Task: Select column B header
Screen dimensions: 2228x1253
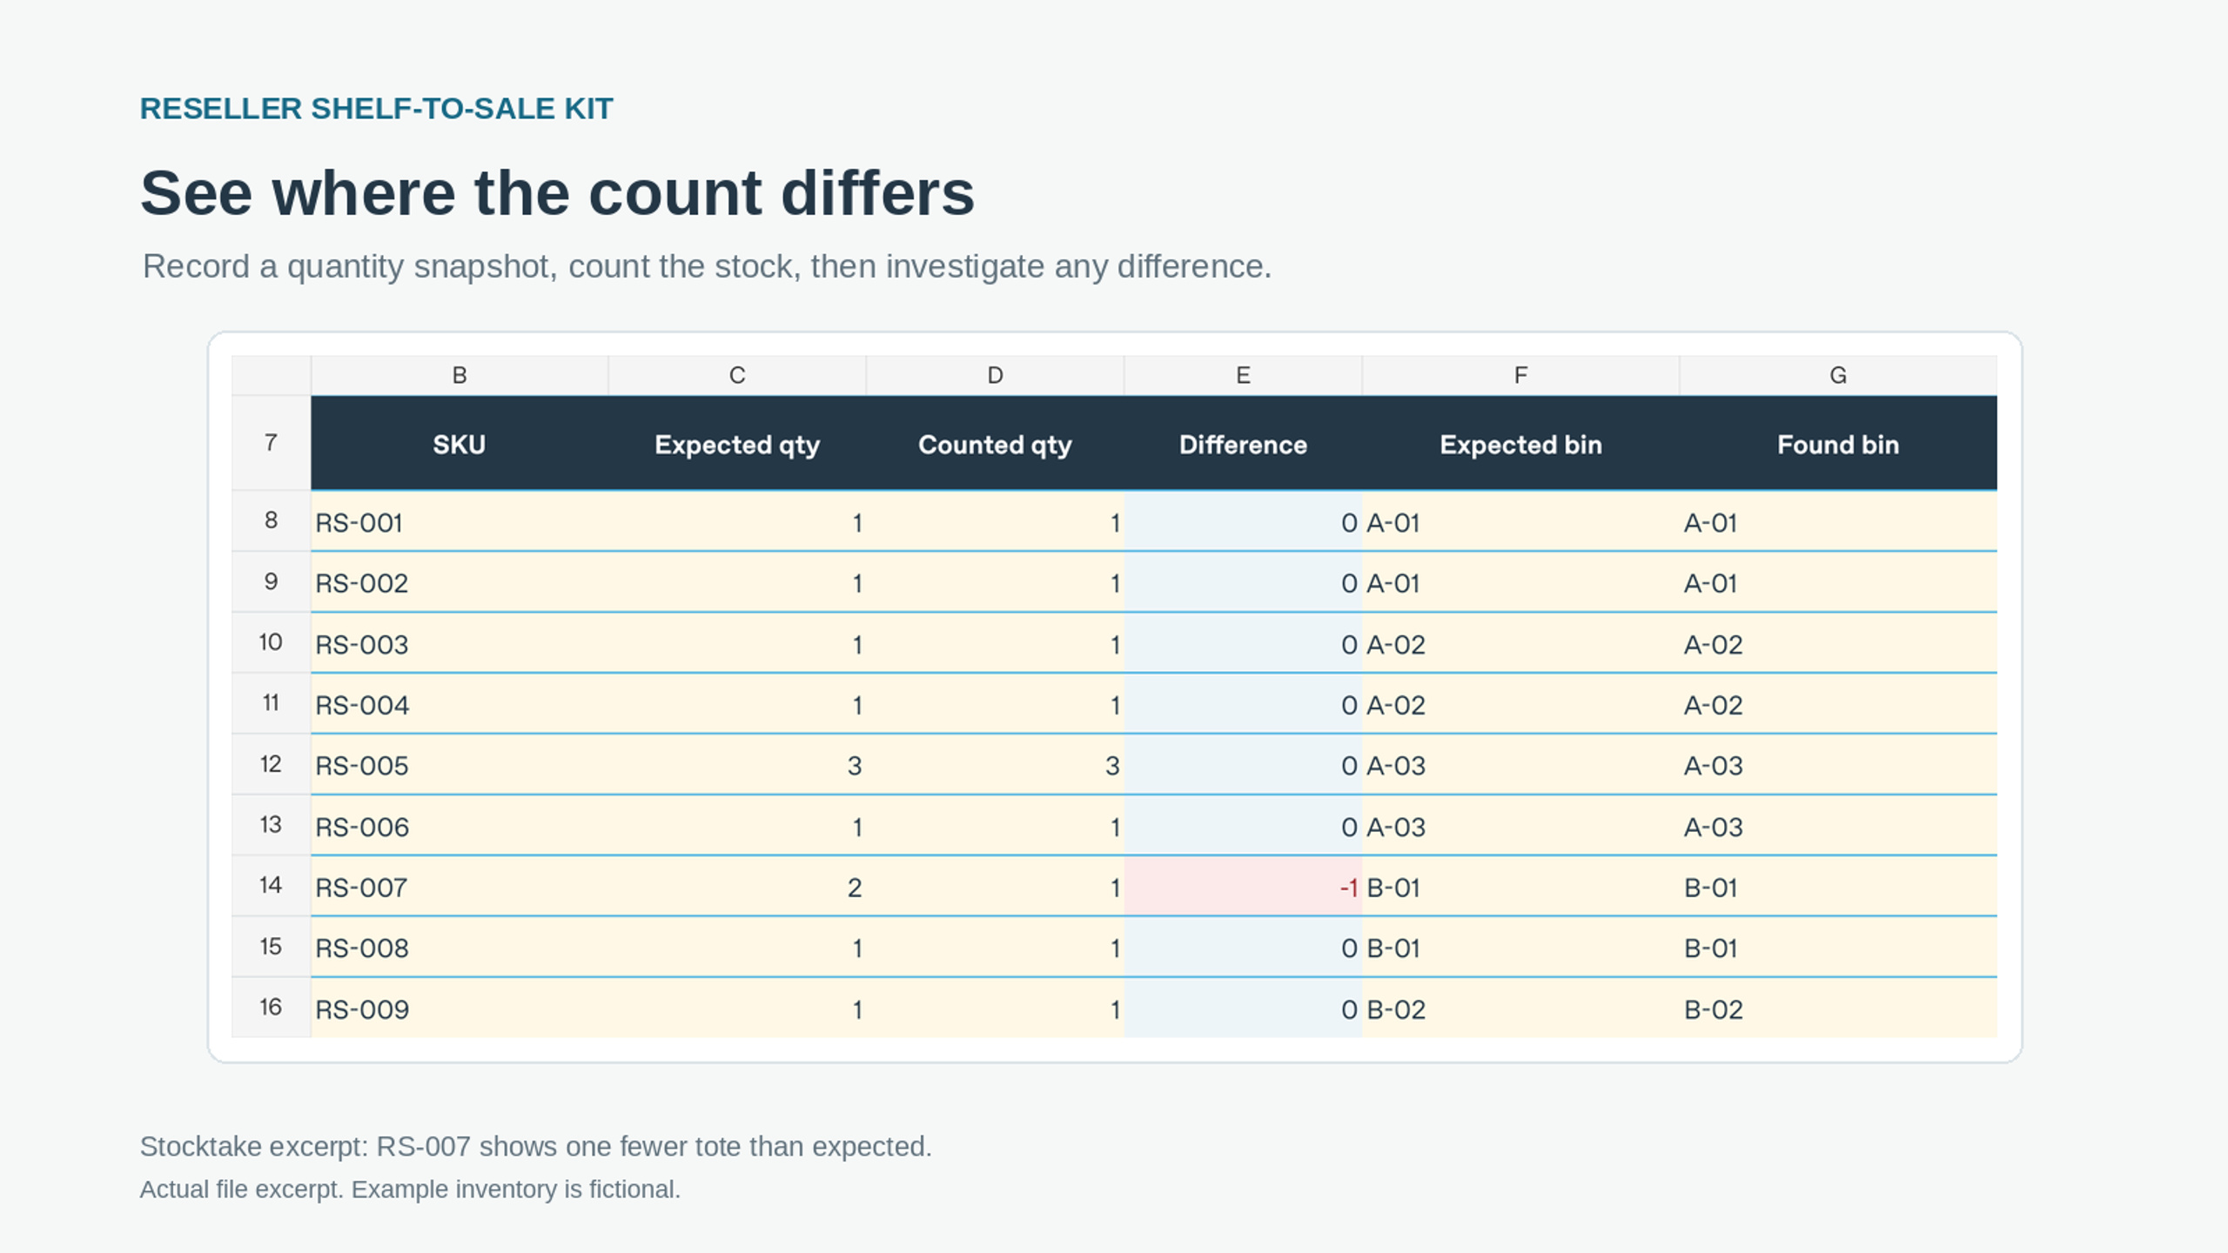Action: tap(460, 375)
